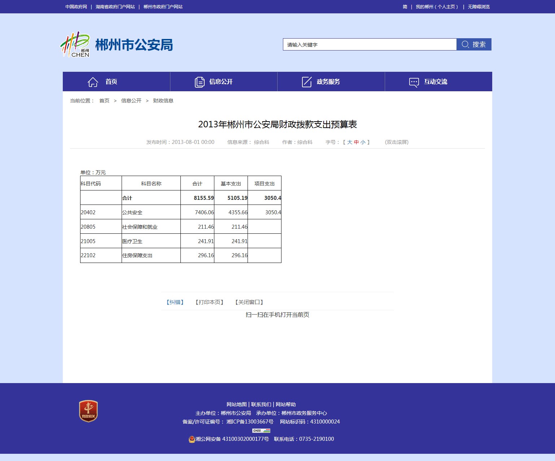Open the 中国政府网 top link
Image resolution: width=555 pixels, height=461 pixels.
[76, 6]
